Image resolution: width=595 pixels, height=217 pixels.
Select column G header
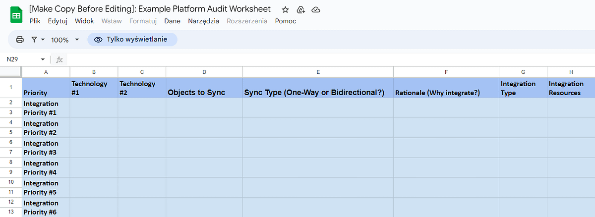523,72
